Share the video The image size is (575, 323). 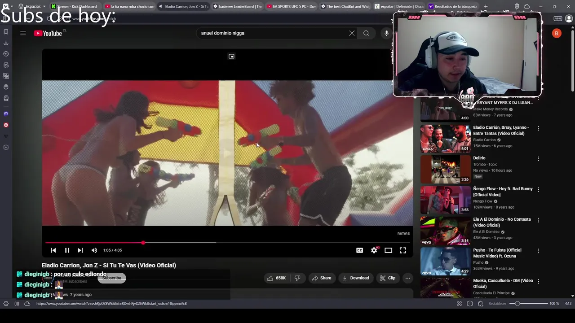[322, 278]
